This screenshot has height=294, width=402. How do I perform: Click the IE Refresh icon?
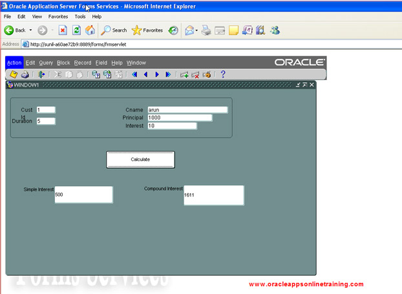[76, 30]
